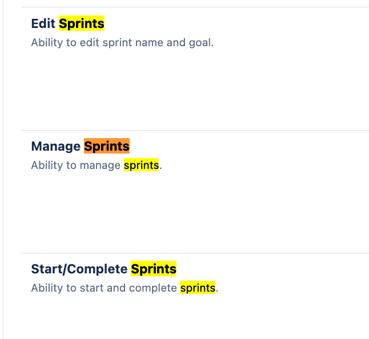Click the Ability to manage sprints description
The width and height of the screenshot is (369, 339).
(x=97, y=165)
